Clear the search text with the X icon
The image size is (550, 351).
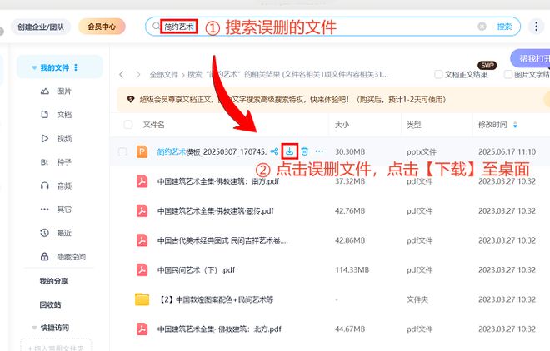point(482,27)
